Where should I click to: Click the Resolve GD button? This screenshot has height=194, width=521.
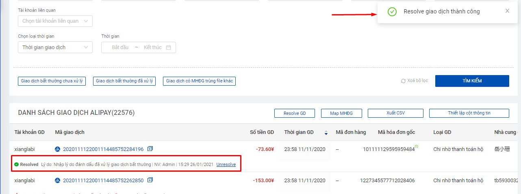[x=295, y=113]
